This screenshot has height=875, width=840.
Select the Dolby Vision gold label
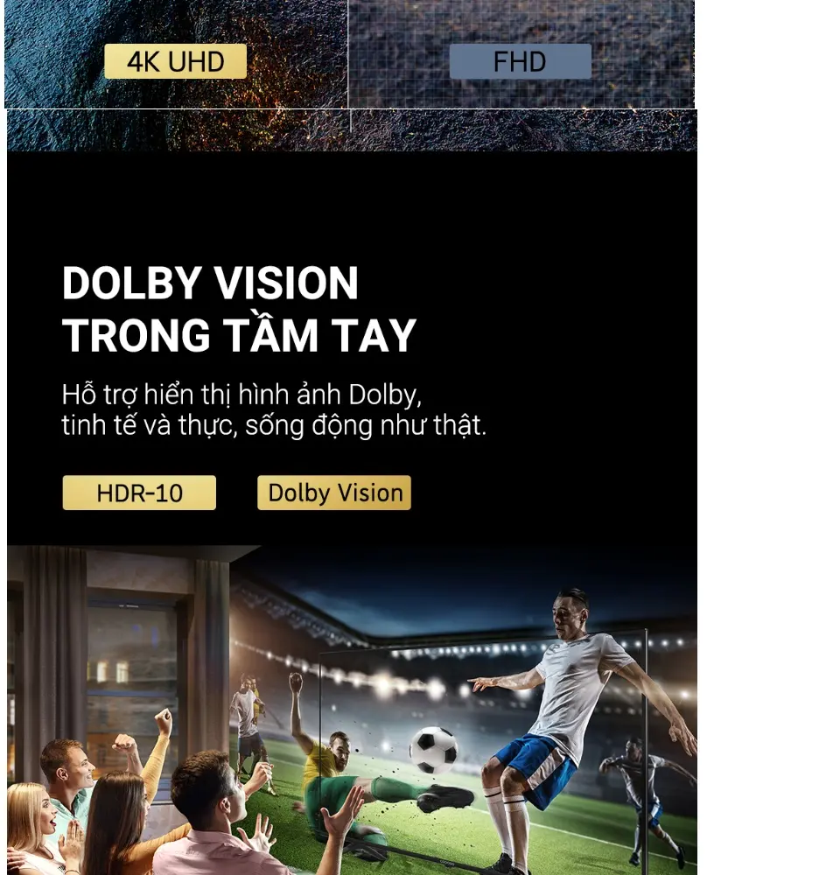coord(333,493)
